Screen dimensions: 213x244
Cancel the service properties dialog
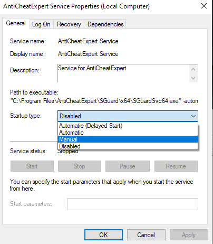[146, 234]
